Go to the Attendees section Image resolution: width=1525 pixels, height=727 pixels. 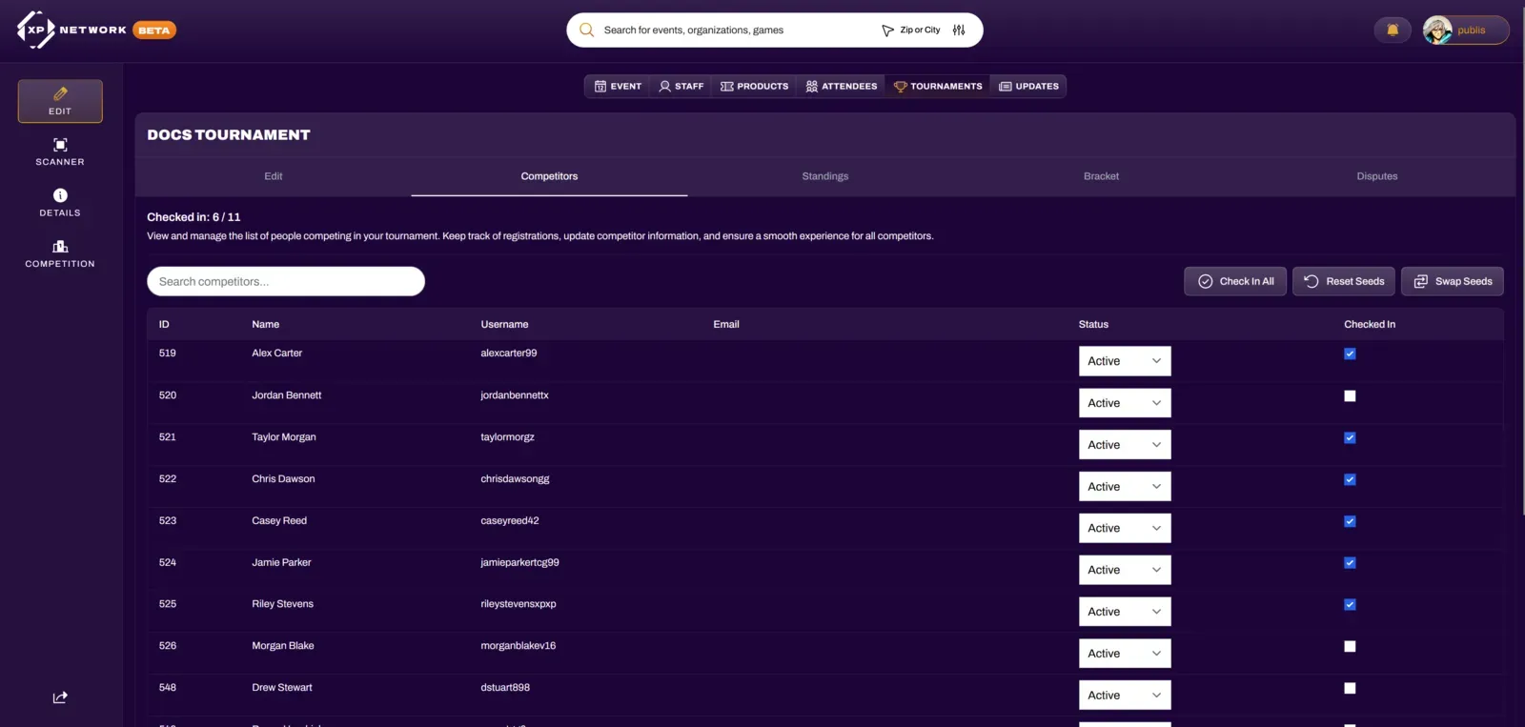(x=842, y=87)
